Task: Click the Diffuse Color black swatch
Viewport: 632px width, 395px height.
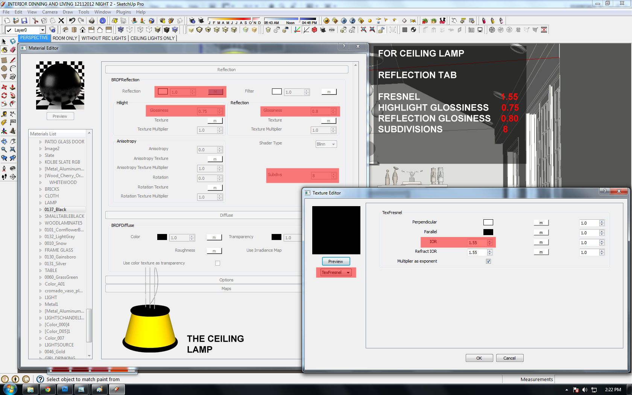Action: pos(162,237)
